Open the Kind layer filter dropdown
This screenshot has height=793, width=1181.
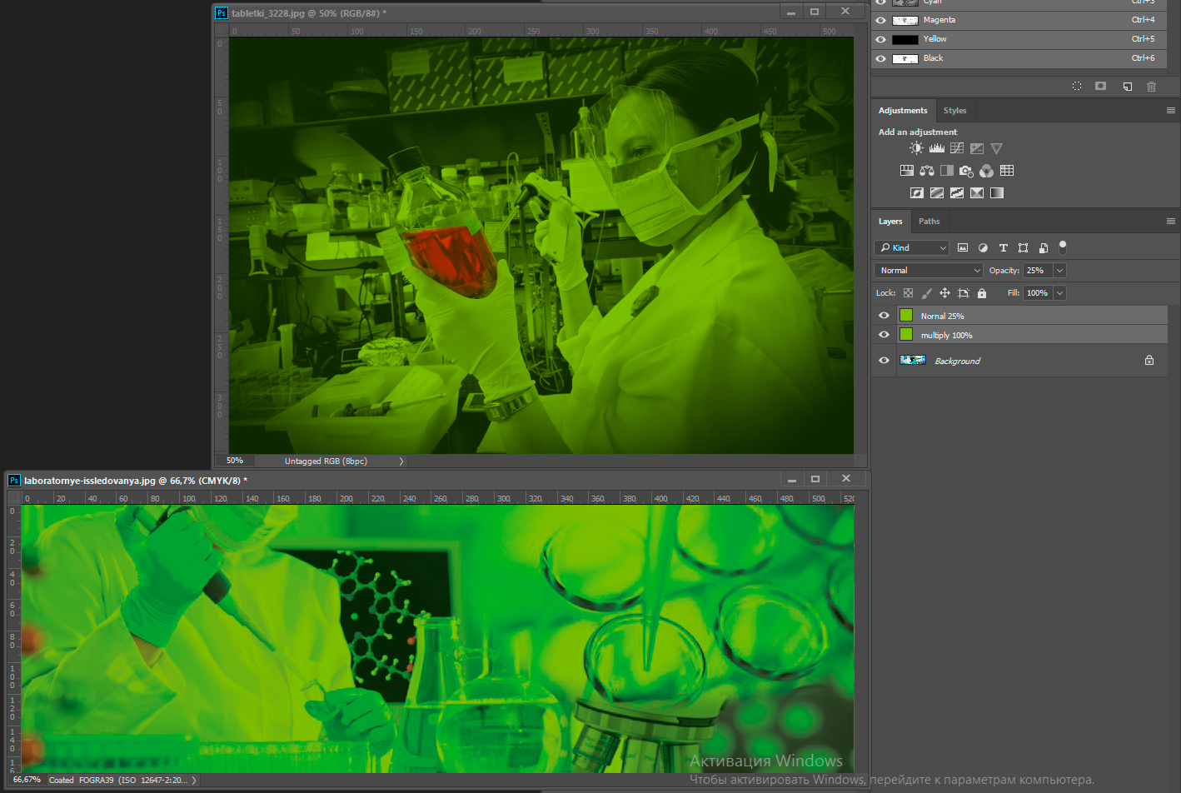click(911, 247)
